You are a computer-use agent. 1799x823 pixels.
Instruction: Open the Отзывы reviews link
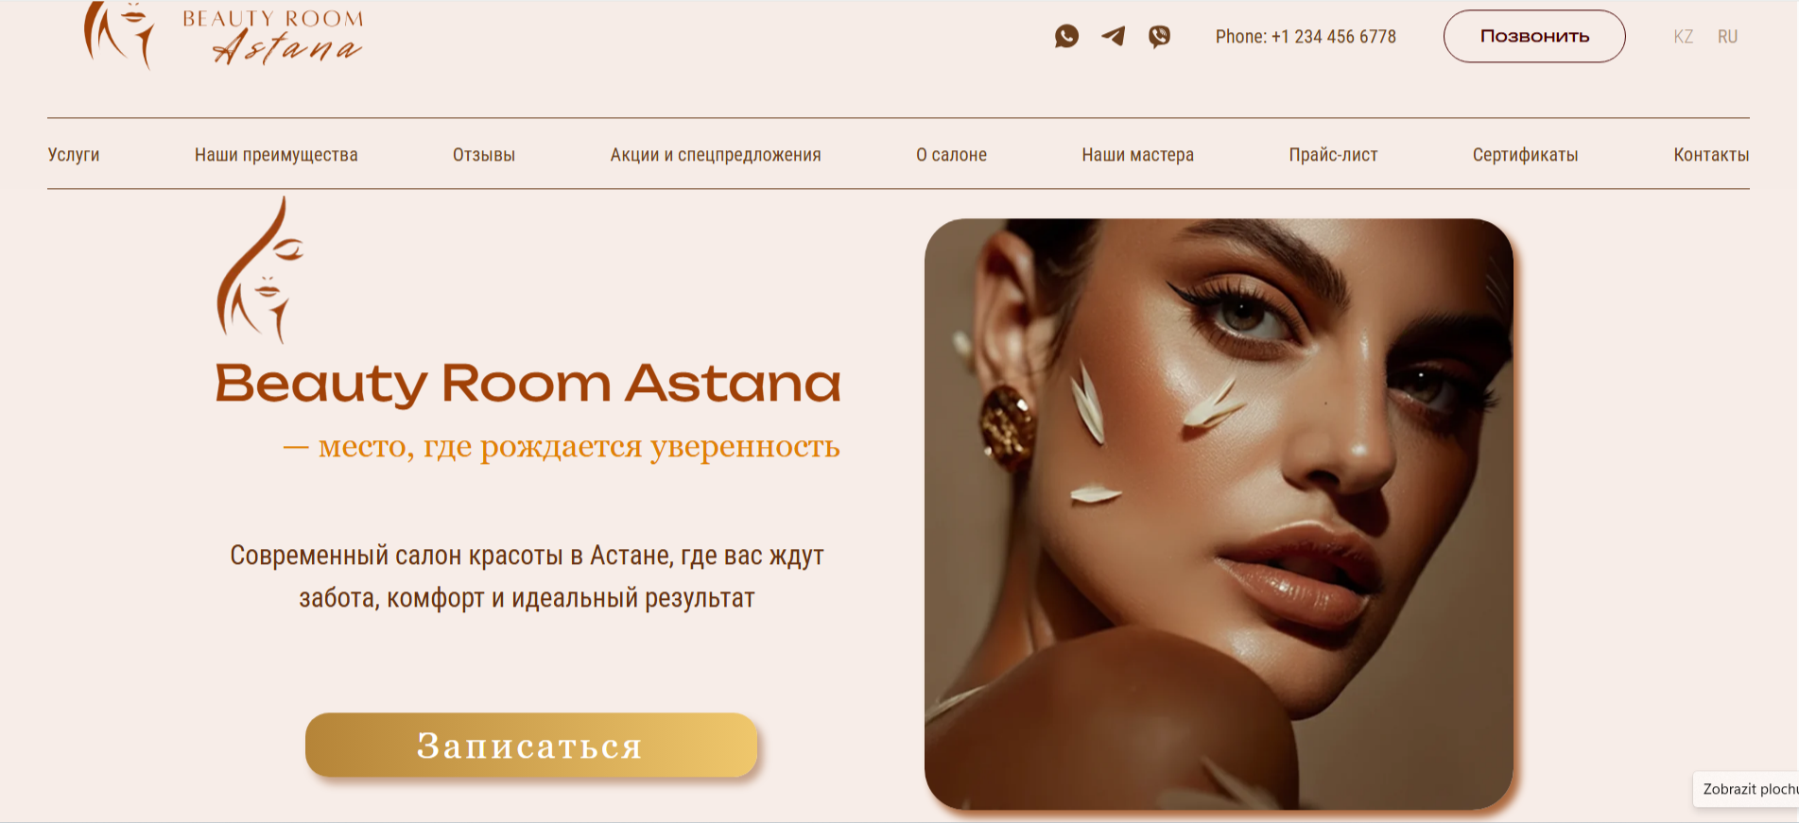pos(484,155)
